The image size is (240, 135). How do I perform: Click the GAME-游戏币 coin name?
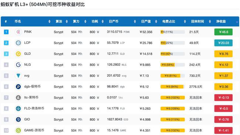coord(34,130)
